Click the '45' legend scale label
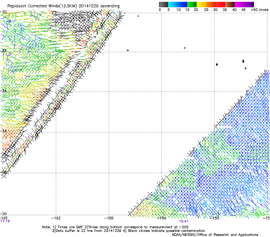The image size is (270, 237). (x=243, y=10)
